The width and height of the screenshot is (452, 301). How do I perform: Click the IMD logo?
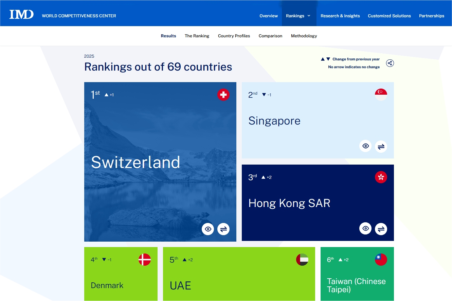21,14
